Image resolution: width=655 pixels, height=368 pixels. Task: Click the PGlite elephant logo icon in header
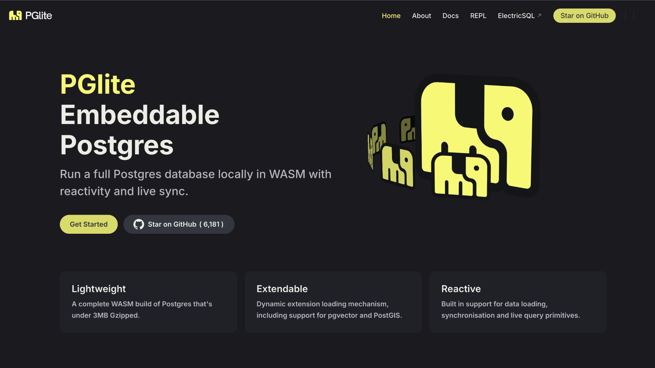pyautogui.click(x=15, y=16)
